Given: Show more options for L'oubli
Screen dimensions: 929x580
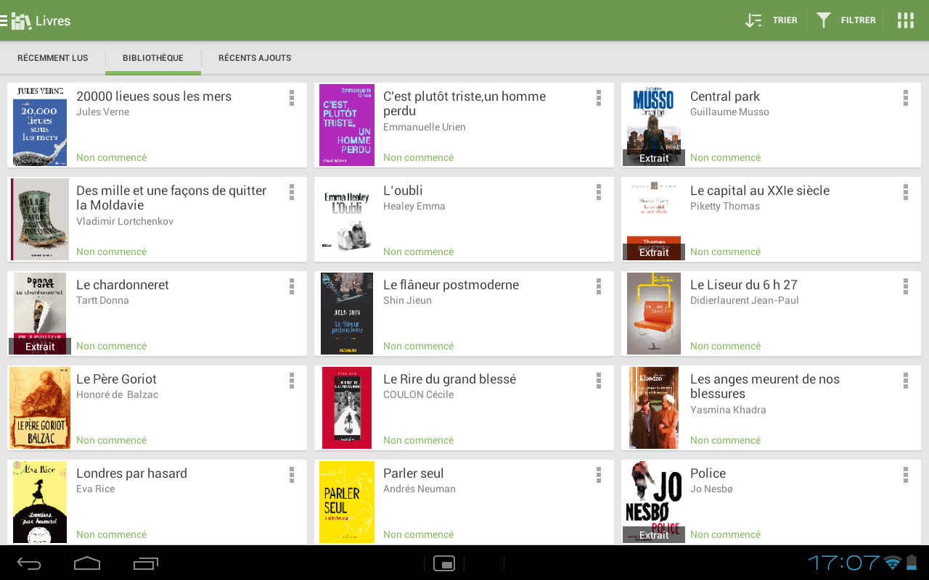Looking at the screenshot, I should click(x=599, y=192).
